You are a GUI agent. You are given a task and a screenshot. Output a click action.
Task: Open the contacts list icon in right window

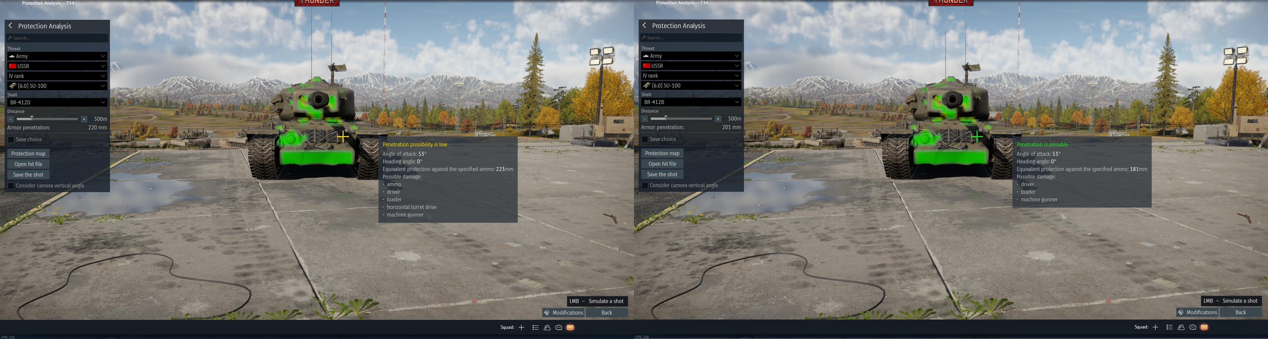coord(1169,327)
